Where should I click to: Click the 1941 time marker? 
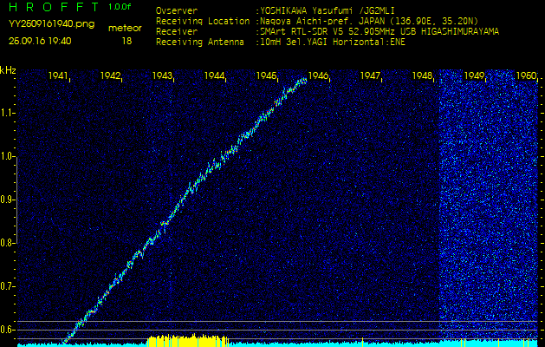(59, 76)
